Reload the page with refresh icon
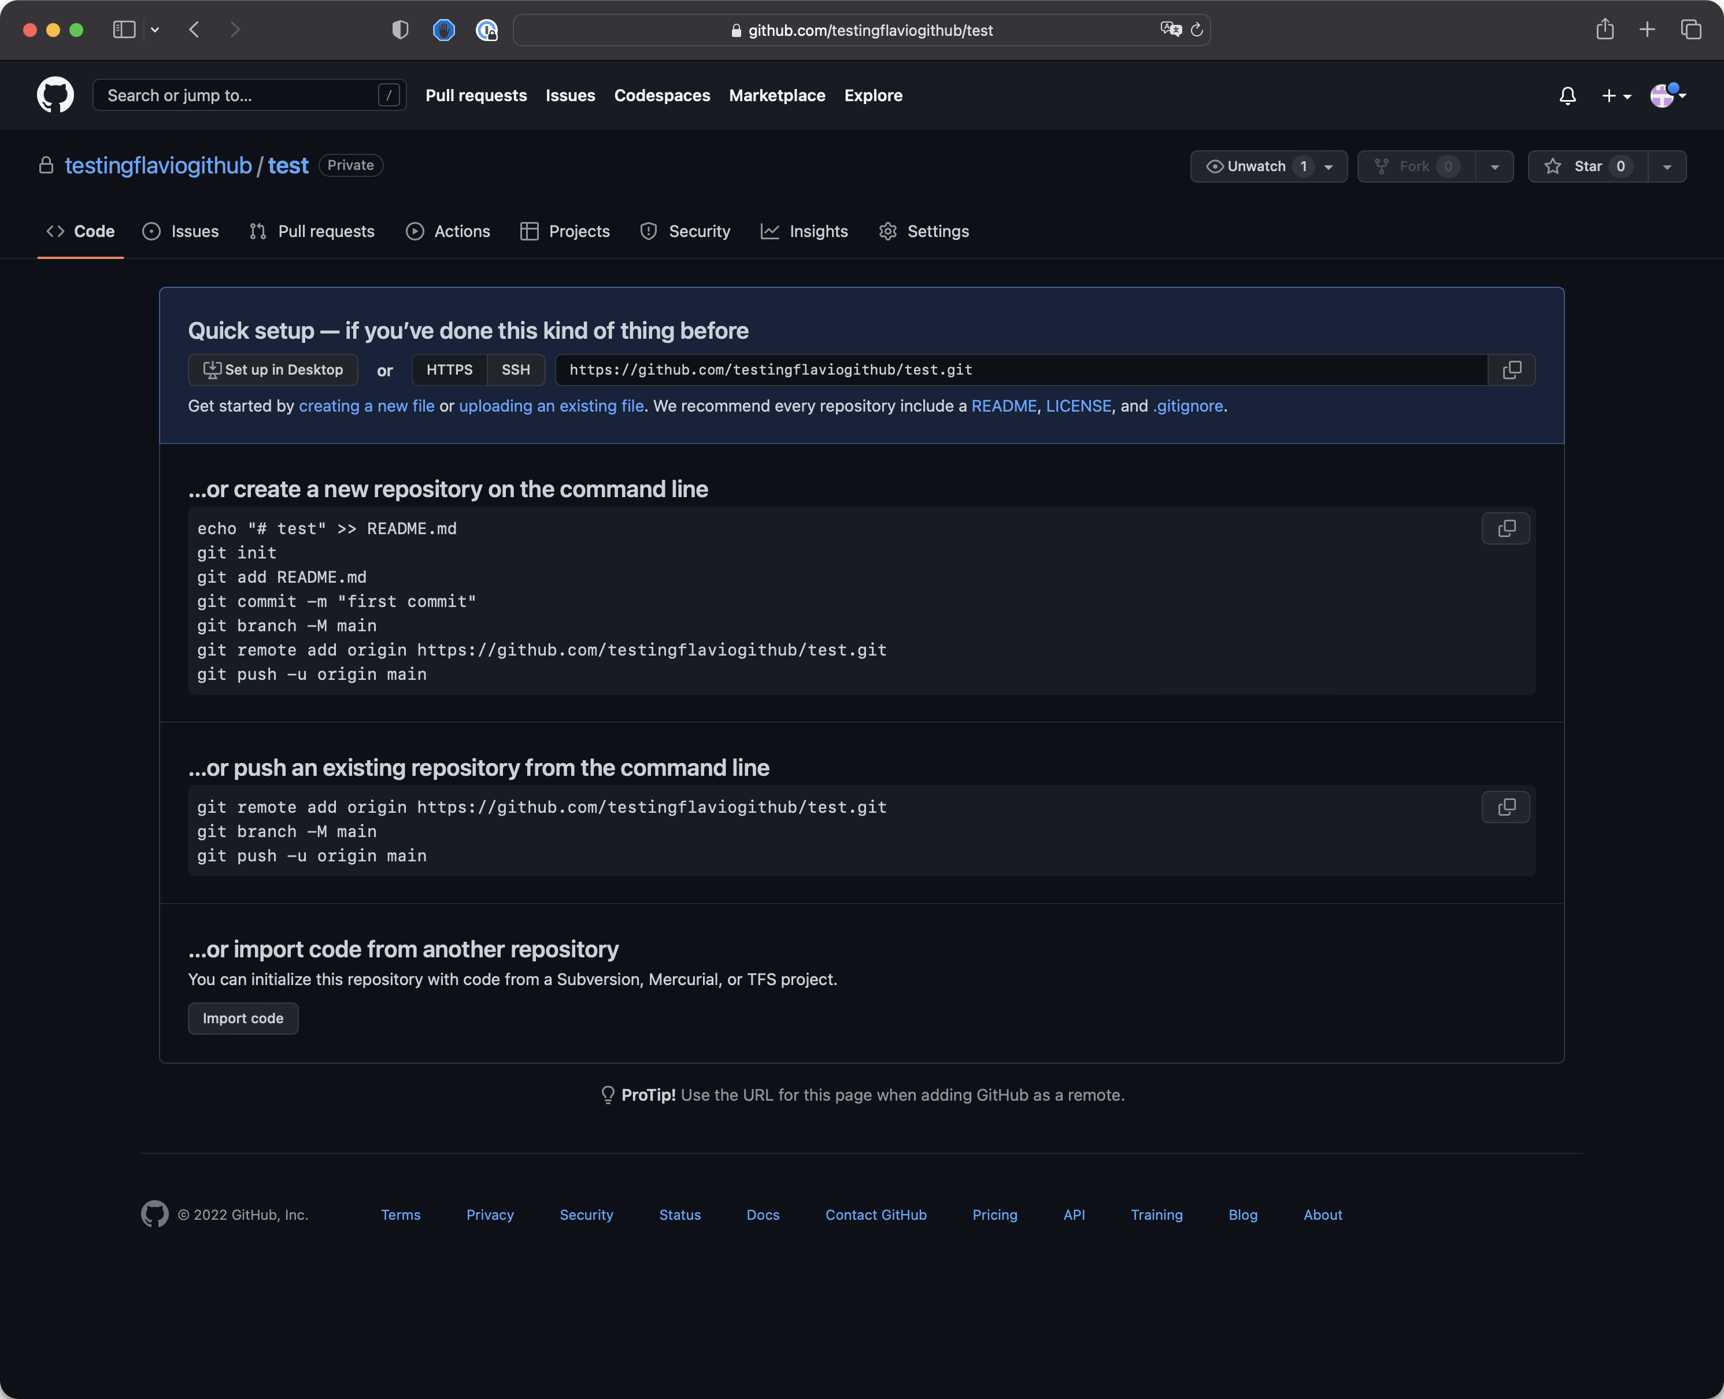Viewport: 1724px width, 1399px height. click(1196, 30)
